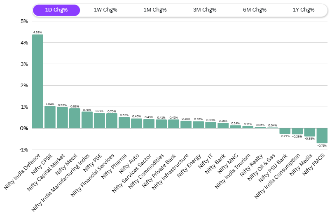Select the 1D Chg% tab
Image resolution: width=332 pixels, height=217 pixels.
click(56, 10)
